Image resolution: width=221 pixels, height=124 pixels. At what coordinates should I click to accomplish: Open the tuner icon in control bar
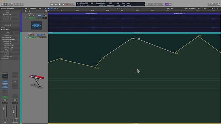click(x=151, y=4)
